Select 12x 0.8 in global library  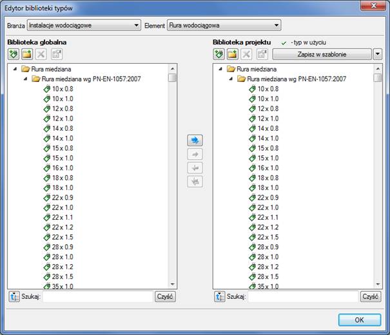[x=63, y=109]
